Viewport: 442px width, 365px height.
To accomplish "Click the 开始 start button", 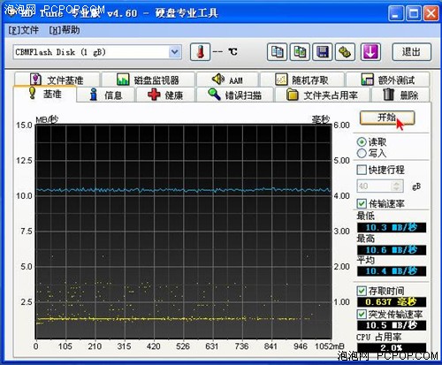I will click(387, 118).
